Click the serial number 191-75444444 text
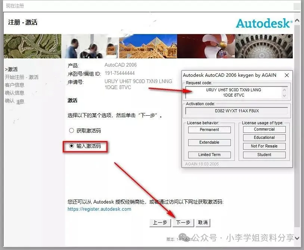The height and width of the screenshot is (250, 304). pos(120,73)
